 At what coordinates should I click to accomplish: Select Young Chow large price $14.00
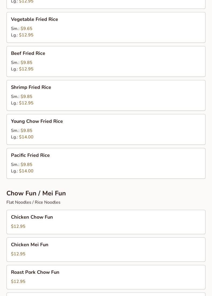coord(26,137)
